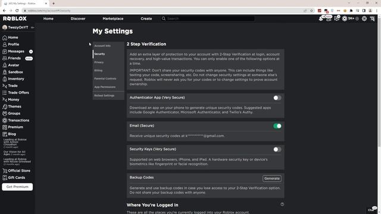
Task: Enable the Authenticator App toggle
Action: [277, 97]
